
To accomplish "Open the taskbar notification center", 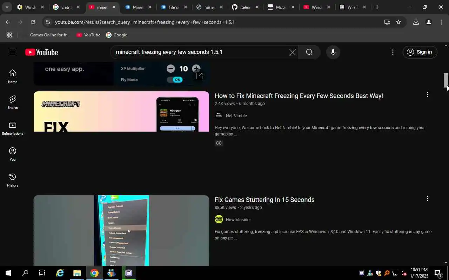I will coord(438,273).
